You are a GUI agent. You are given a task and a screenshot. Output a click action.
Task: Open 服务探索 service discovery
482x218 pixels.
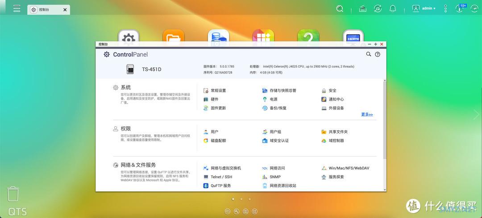click(332, 177)
